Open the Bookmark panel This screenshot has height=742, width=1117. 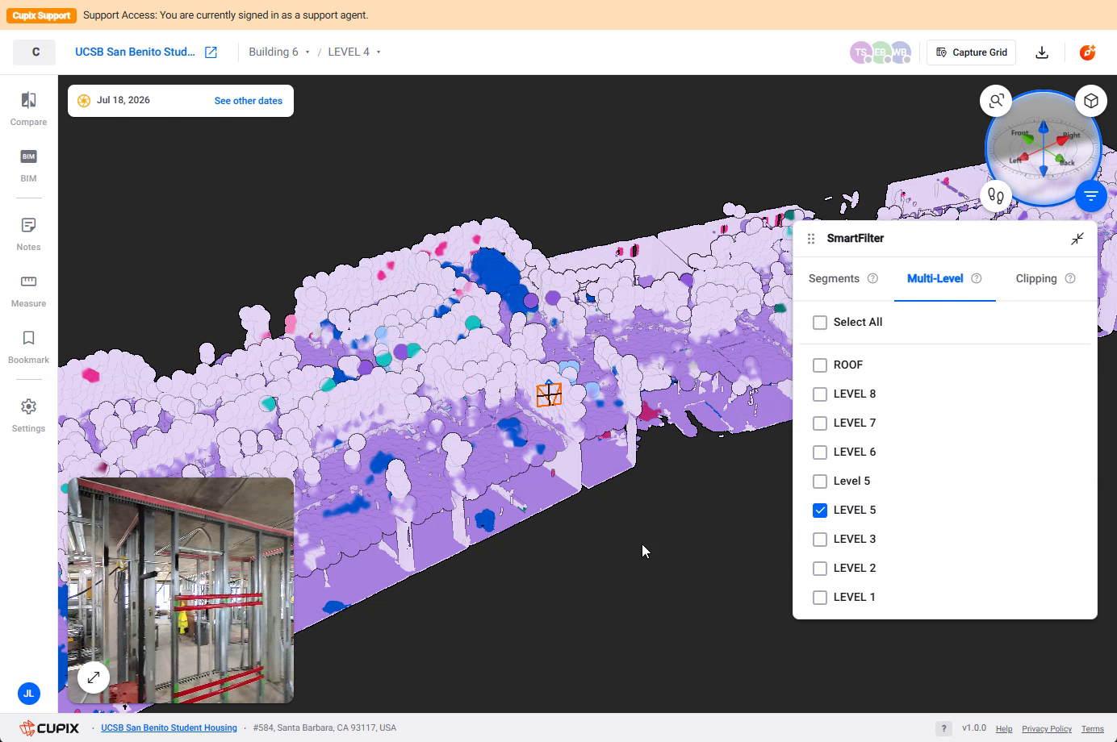(x=28, y=347)
